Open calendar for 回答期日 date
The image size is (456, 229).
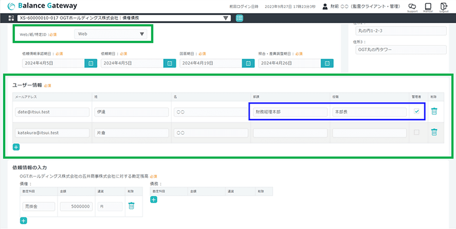248,63
